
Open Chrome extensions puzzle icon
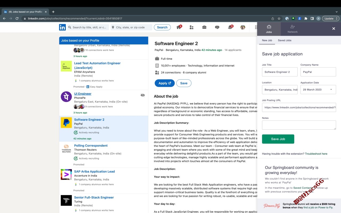[306, 19]
